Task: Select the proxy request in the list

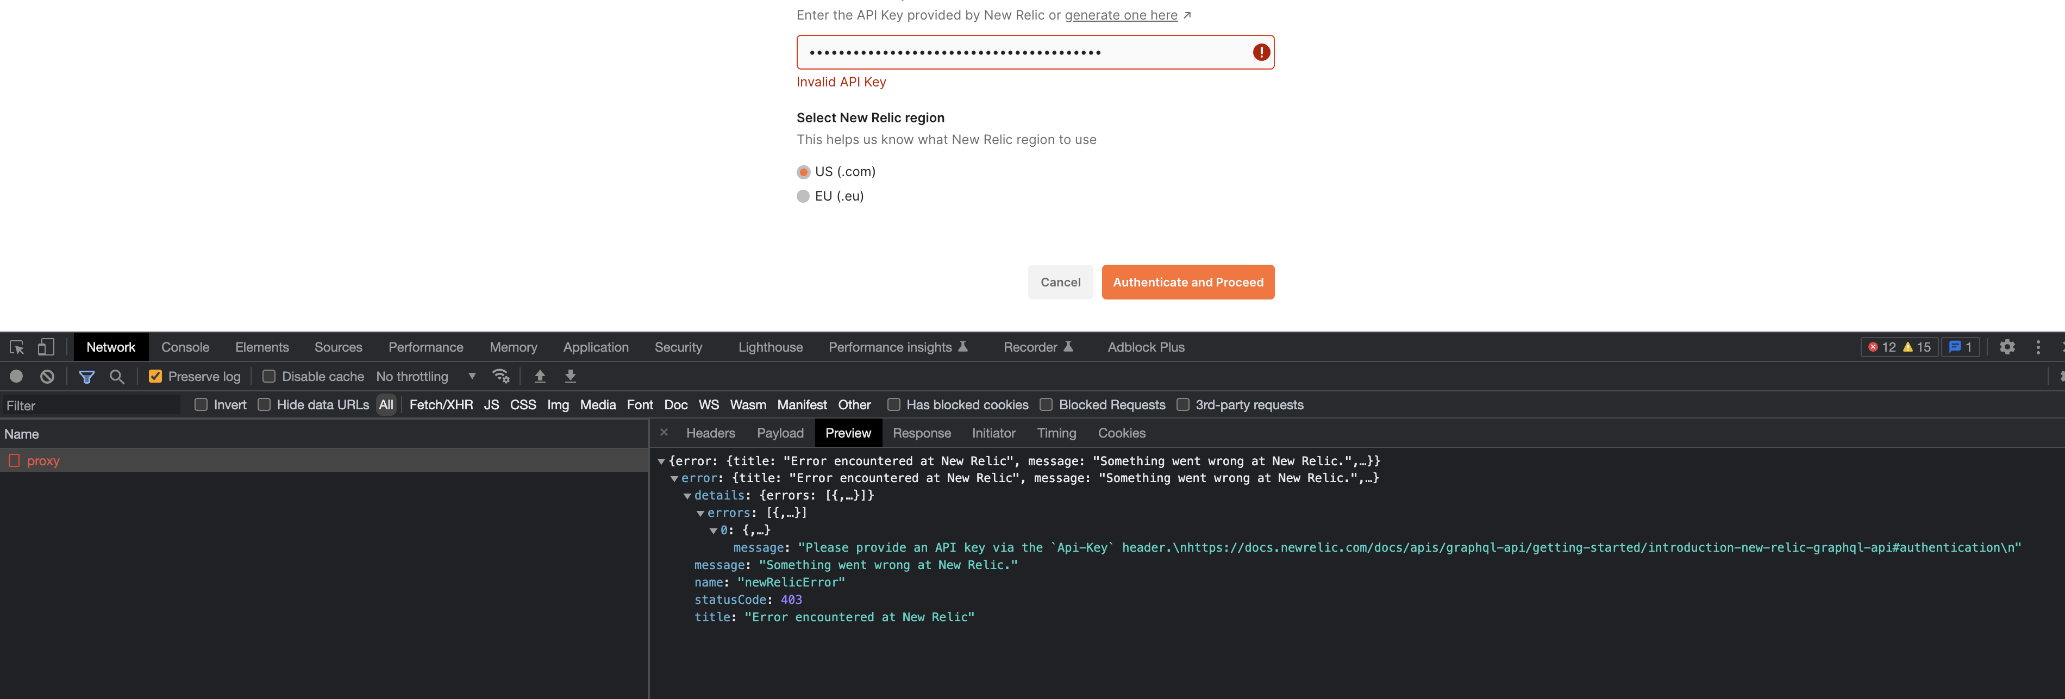Action: click(43, 460)
